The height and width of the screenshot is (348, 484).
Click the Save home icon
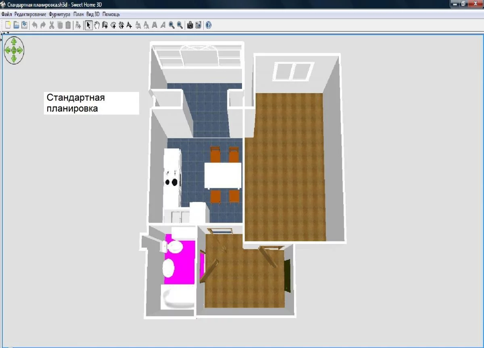pyautogui.click(x=25, y=25)
